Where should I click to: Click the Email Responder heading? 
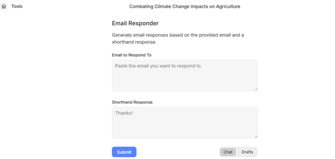[x=135, y=23]
